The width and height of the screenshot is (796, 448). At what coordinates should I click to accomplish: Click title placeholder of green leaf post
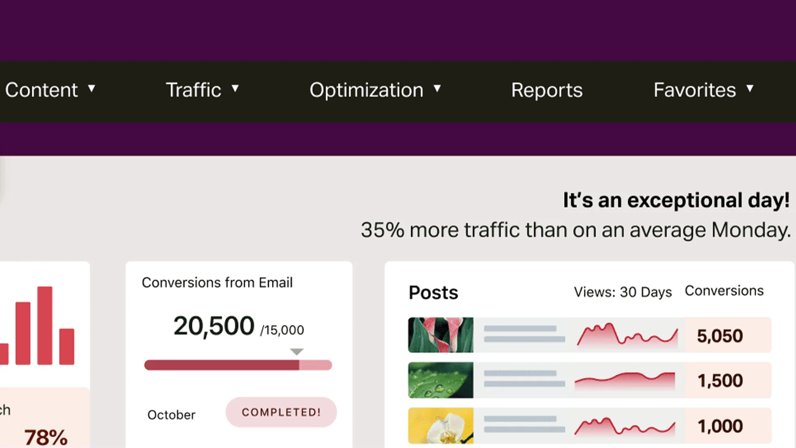[524, 379]
